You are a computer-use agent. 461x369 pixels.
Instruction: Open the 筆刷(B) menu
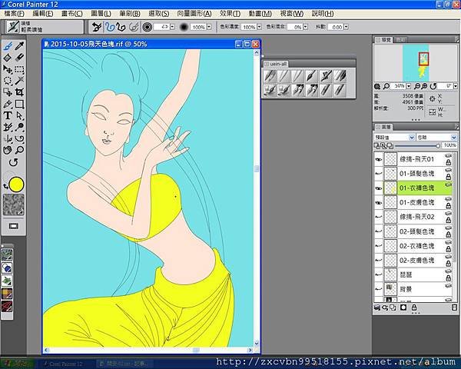(x=130, y=14)
